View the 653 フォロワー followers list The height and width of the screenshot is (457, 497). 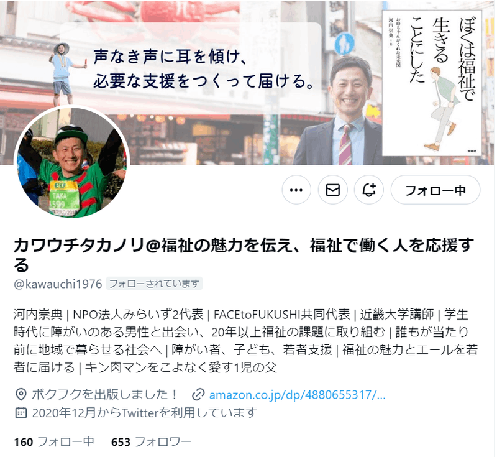pos(151,442)
